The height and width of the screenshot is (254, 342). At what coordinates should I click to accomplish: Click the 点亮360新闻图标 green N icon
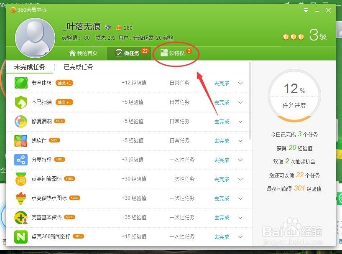coord(21,237)
